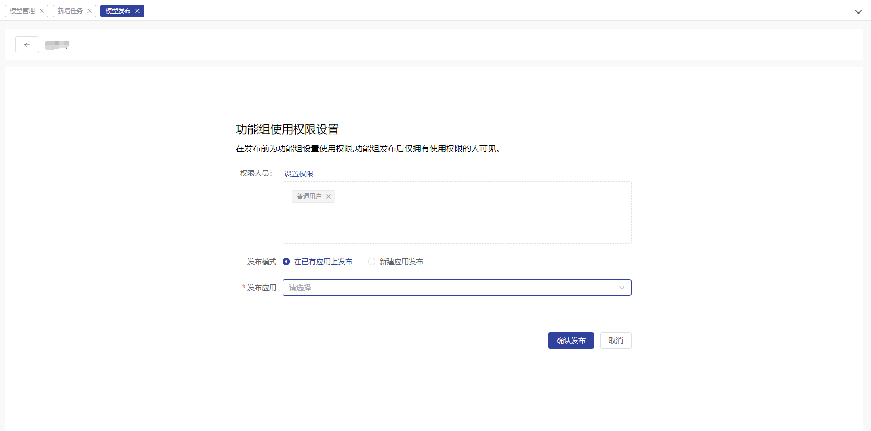The height and width of the screenshot is (431, 871).
Task: Click the 新建应用发布 label text
Action: (401, 262)
